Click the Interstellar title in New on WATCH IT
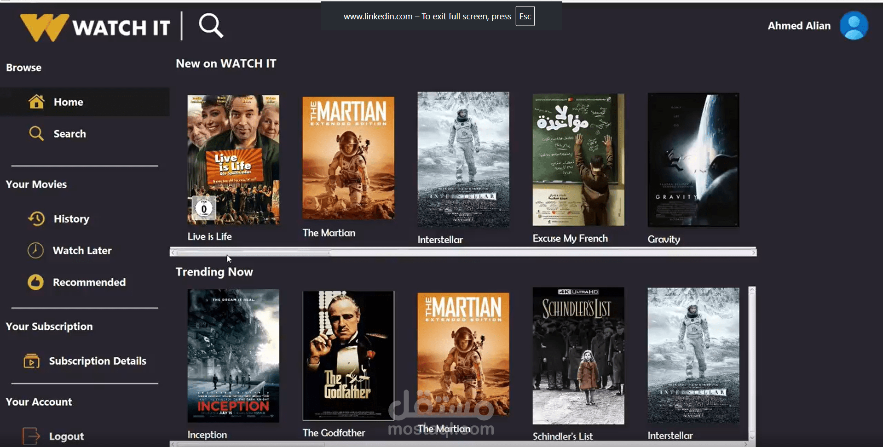883x447 pixels. click(440, 240)
